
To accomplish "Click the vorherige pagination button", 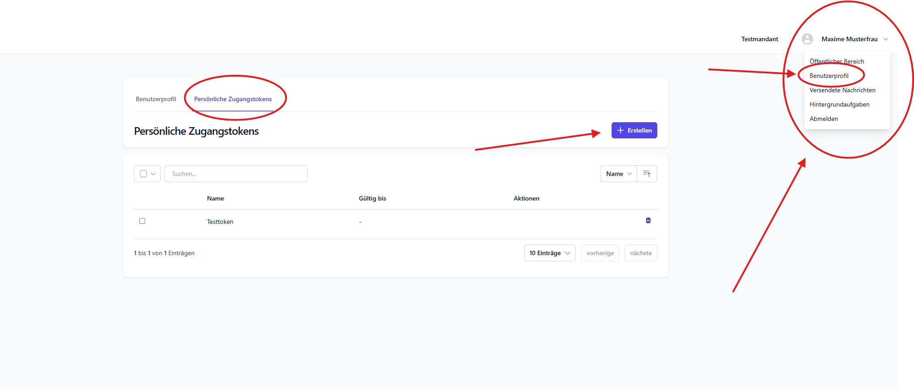I will pos(600,253).
